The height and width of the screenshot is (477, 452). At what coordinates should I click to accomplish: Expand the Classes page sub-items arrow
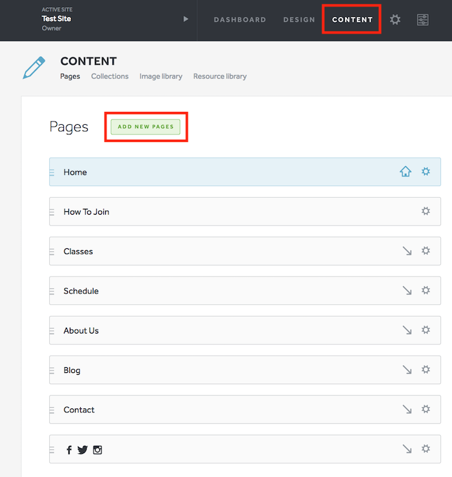[407, 251]
